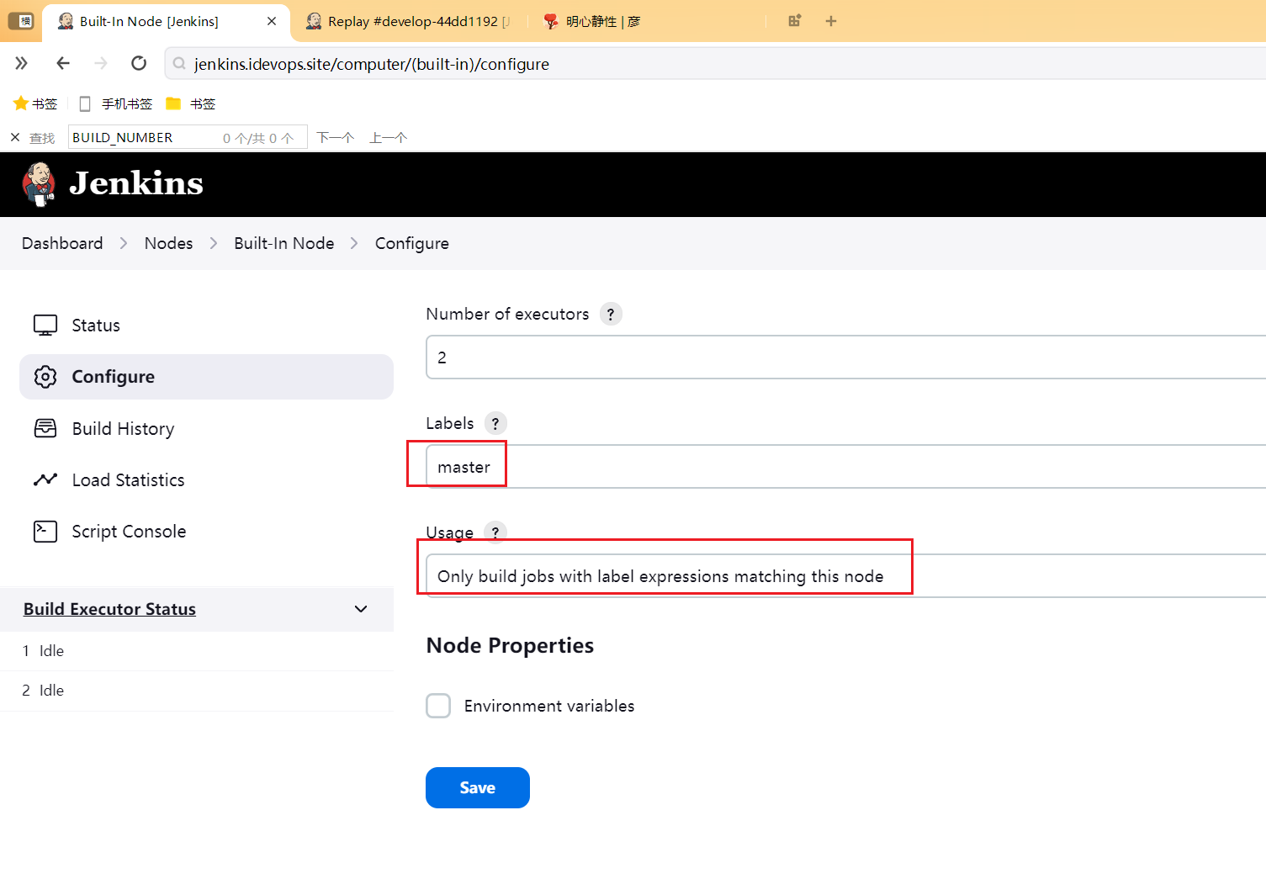Open help for Usage field
1266x879 pixels.
495,532
